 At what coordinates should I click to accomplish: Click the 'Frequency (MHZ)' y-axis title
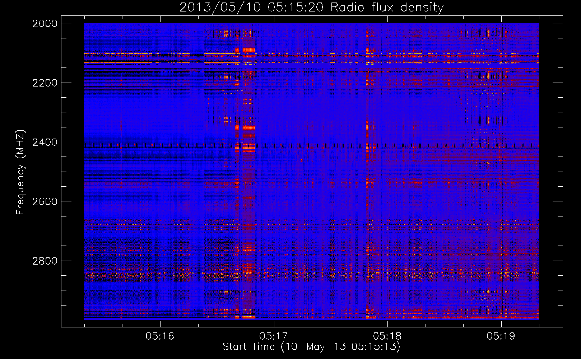click(21, 172)
